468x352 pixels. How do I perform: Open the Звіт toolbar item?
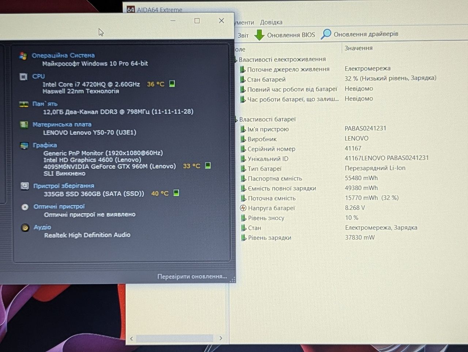coord(243,35)
